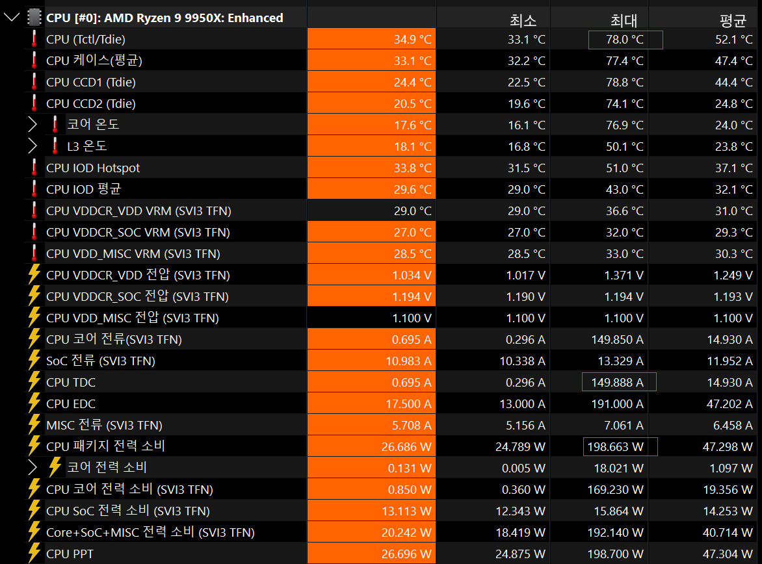The width and height of the screenshot is (762, 564).
Task: Select the 169.230 W maximum value
Action: pos(616,489)
